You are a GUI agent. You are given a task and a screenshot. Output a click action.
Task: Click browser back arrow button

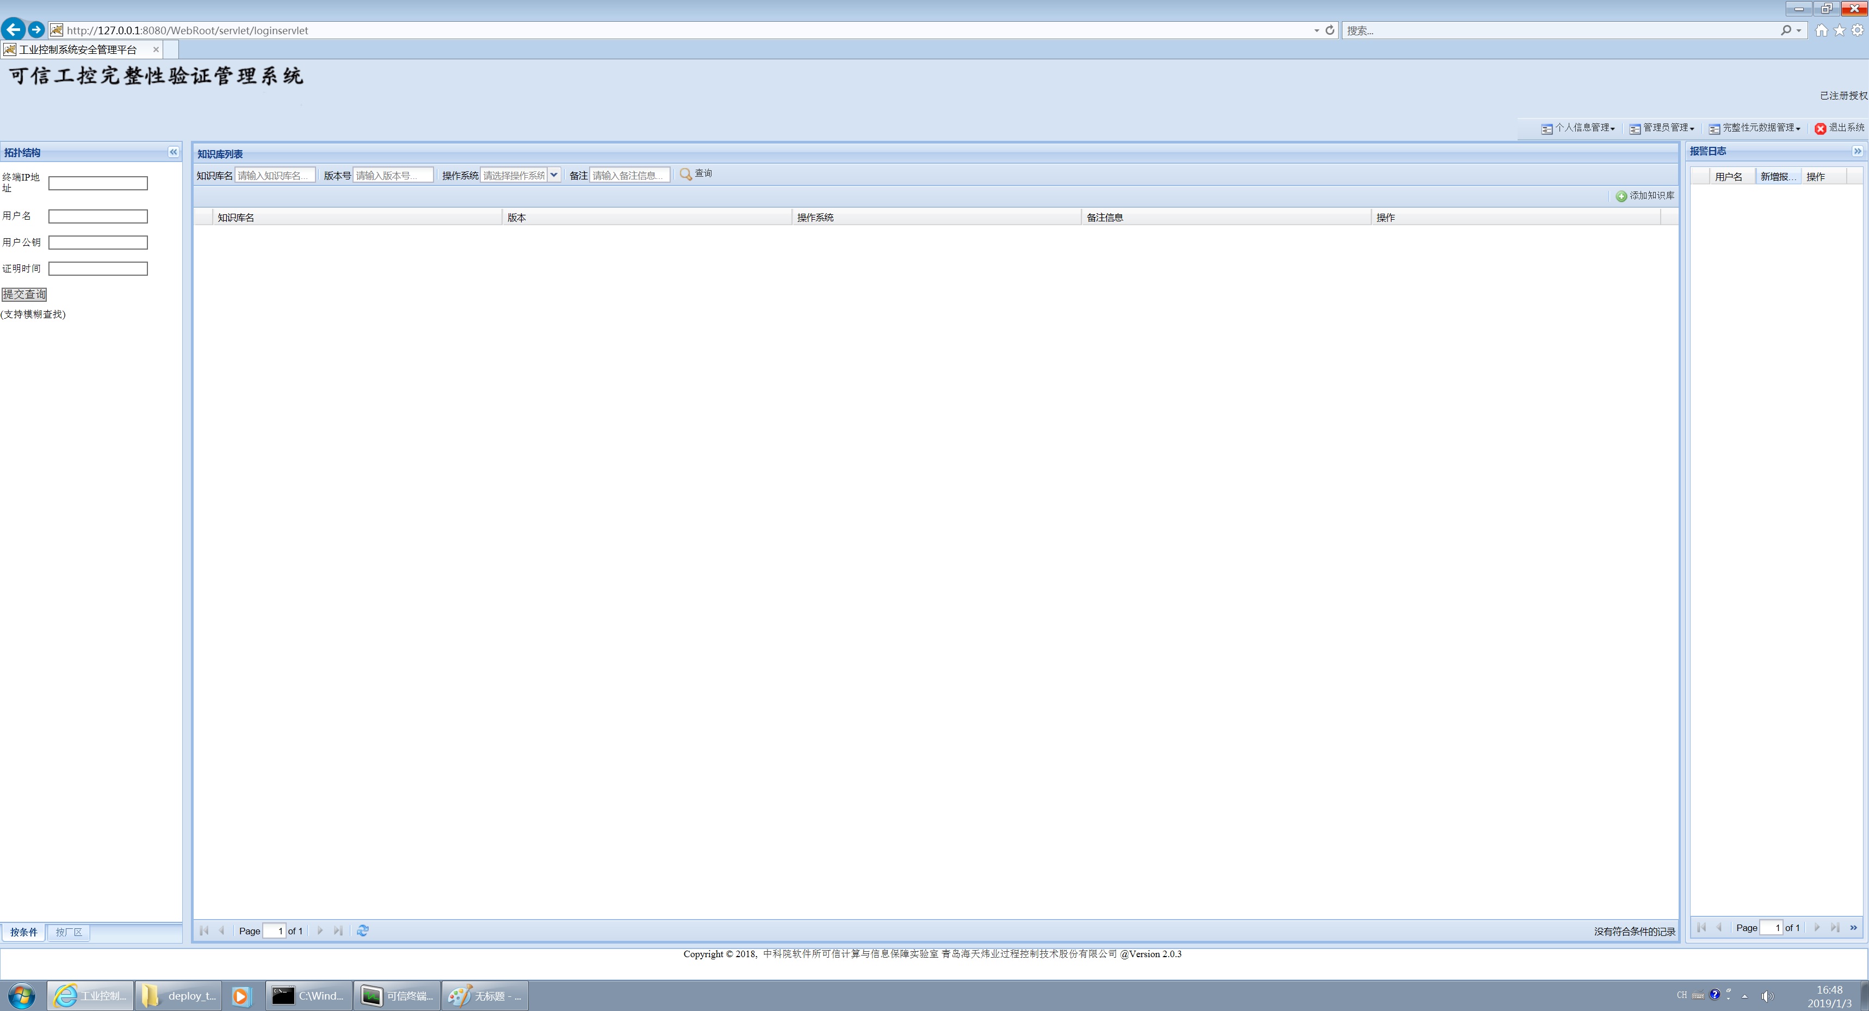coord(13,30)
